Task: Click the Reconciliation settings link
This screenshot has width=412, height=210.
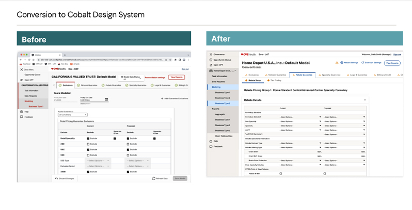Action: pyautogui.click(x=155, y=78)
